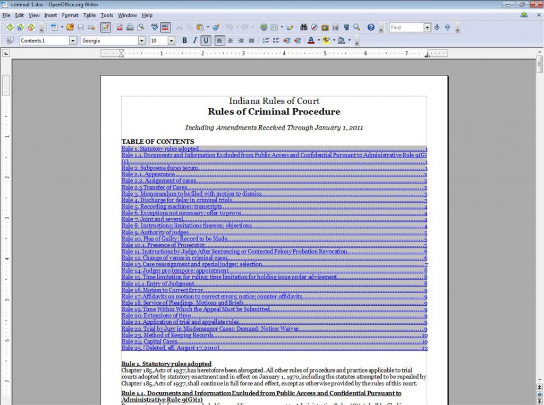Image resolution: width=544 pixels, height=405 pixels.
Task: Activate the Format Paintbrush tool
Action: (216, 28)
